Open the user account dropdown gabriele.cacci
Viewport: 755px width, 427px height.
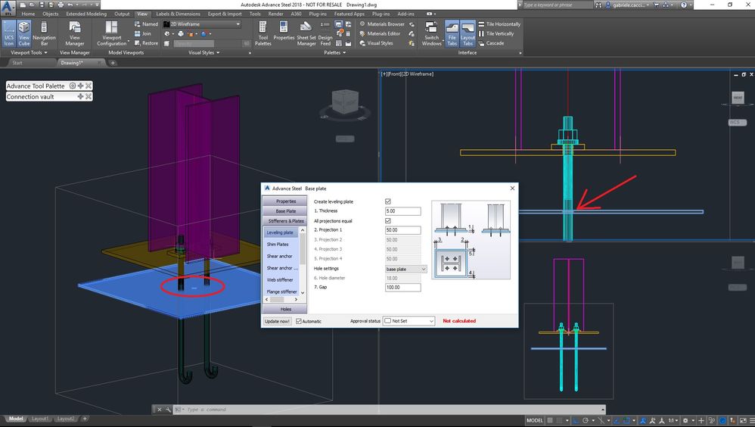[x=629, y=5]
